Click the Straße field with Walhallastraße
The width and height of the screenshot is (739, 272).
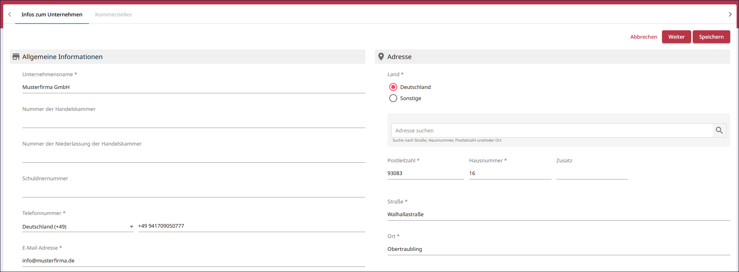(x=559, y=214)
